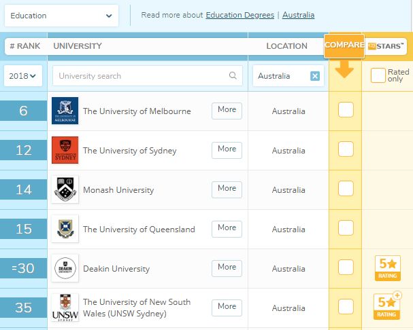Click Deakin University 5 star rating badge
This screenshot has height=330, width=413.
(387, 268)
